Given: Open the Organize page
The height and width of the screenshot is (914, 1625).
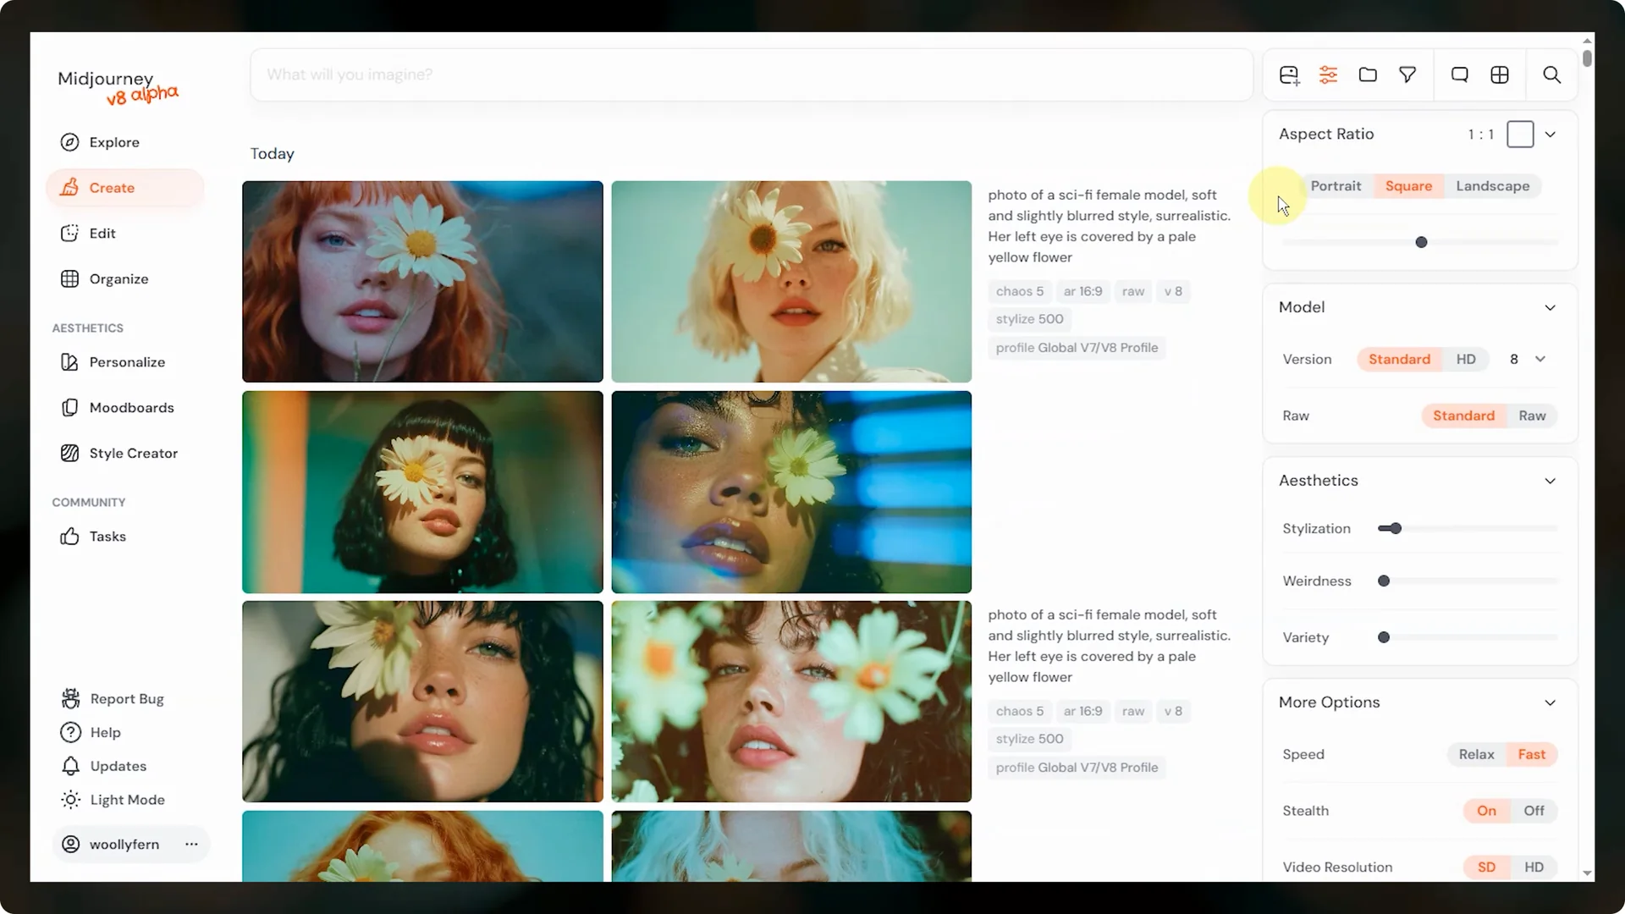Looking at the screenshot, I should [x=118, y=279].
